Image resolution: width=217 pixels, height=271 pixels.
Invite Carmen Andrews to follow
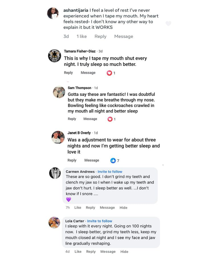click(110, 172)
